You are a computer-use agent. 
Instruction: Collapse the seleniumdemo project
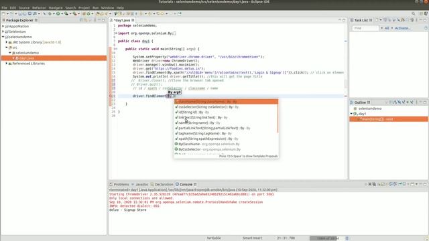pyautogui.click(x=3, y=37)
